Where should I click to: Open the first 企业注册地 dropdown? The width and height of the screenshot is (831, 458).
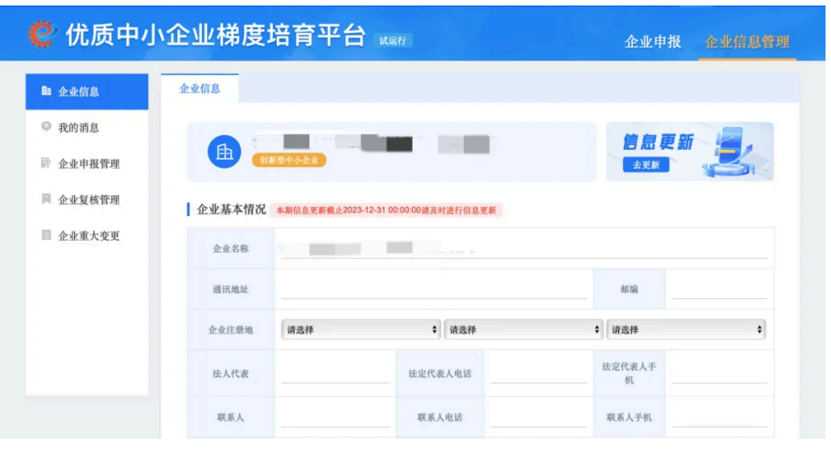[361, 329]
